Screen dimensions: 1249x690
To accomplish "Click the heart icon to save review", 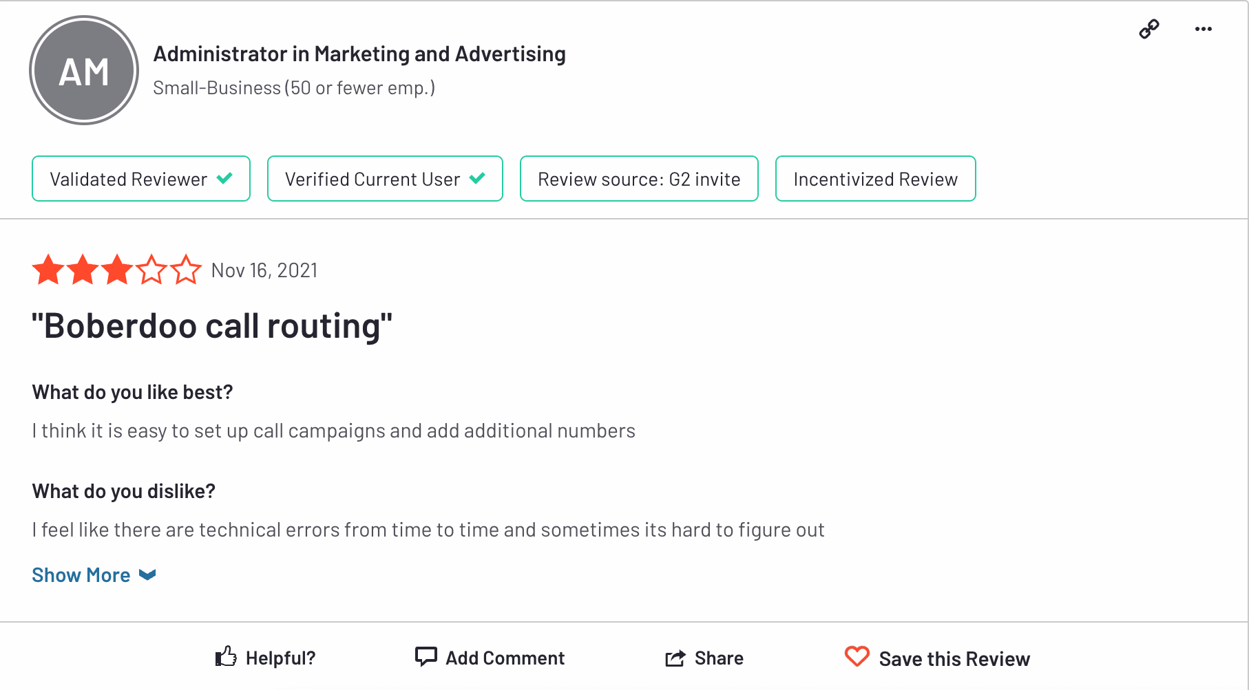I will pyautogui.click(x=857, y=656).
